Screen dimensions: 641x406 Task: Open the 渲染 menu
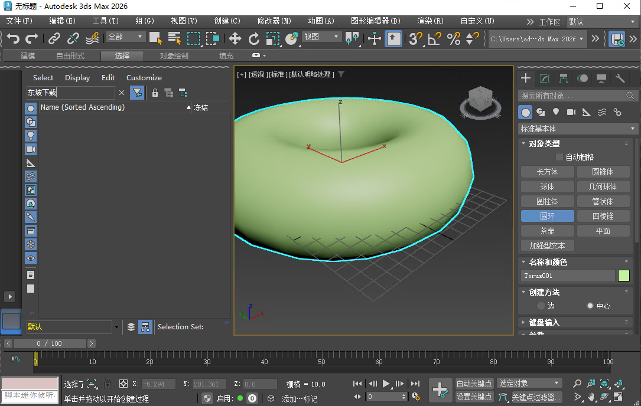429,21
